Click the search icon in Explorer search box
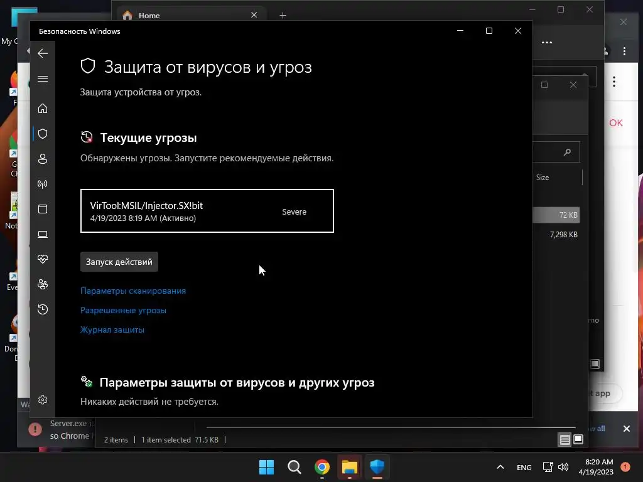 [x=567, y=152]
